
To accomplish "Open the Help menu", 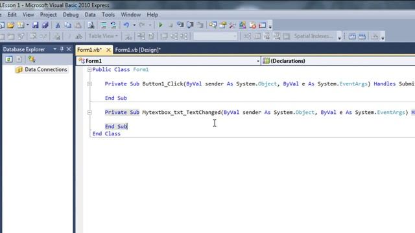I will point(152,15).
